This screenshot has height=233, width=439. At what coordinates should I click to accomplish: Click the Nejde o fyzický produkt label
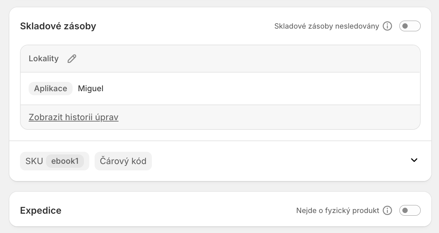pyautogui.click(x=337, y=210)
